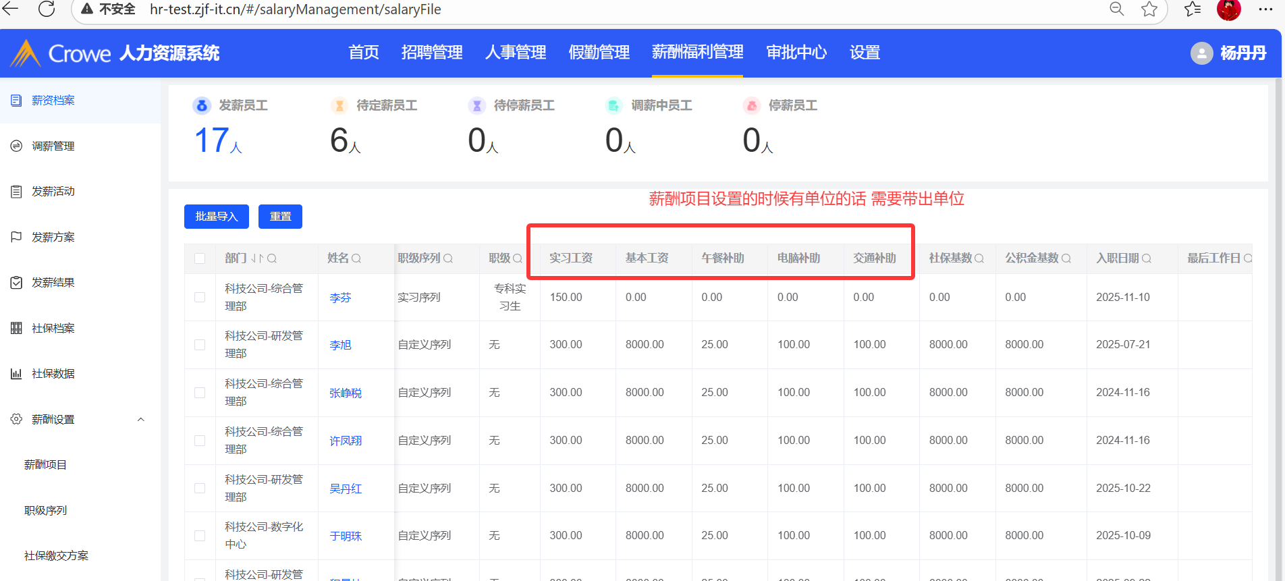Open the 人事管理 top menu

tap(516, 53)
